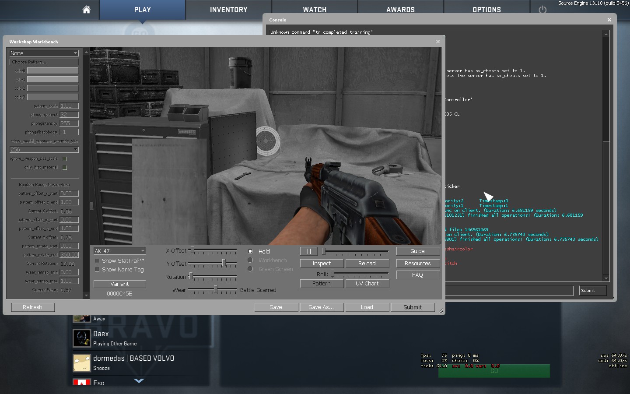Image resolution: width=630 pixels, height=394 pixels.
Task: Click the Console scroll up arrow
Action: point(606,34)
